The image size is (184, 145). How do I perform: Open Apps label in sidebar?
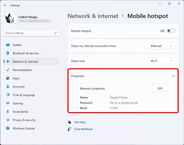pyautogui.click(x=16, y=78)
